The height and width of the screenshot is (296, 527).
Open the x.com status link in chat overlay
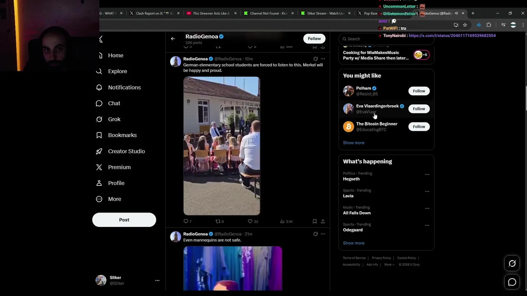pyautogui.click(x=452, y=36)
